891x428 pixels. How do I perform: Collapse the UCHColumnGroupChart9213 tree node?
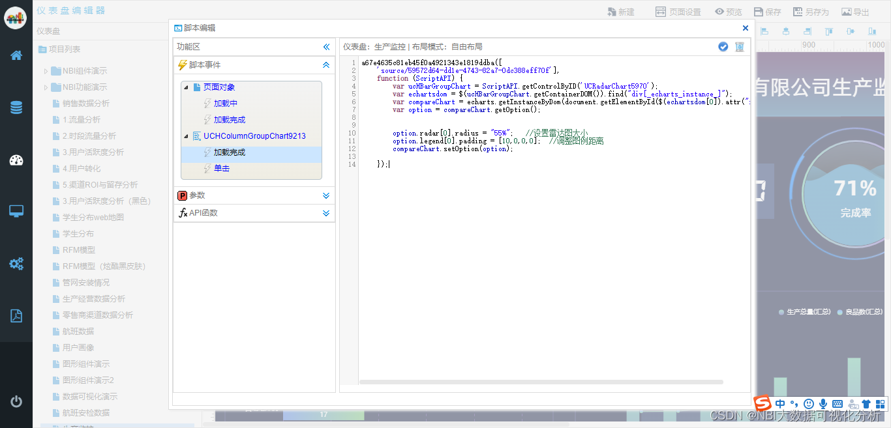click(186, 136)
